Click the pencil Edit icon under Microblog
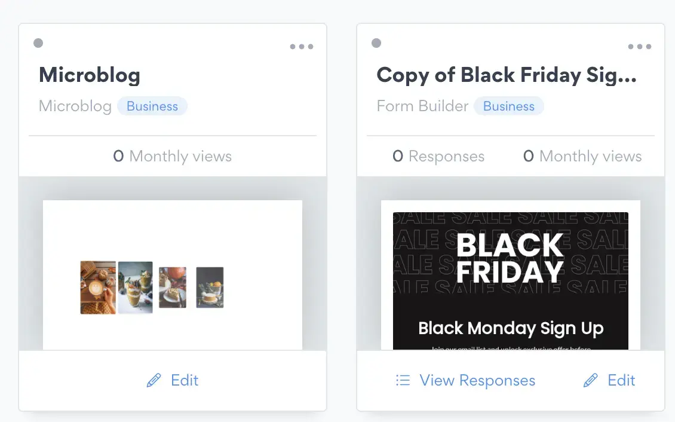This screenshot has width=675, height=422. pyautogui.click(x=154, y=381)
